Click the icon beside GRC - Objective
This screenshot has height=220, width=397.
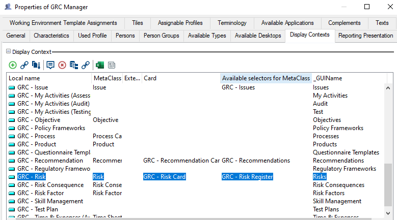pyautogui.click(x=12, y=120)
